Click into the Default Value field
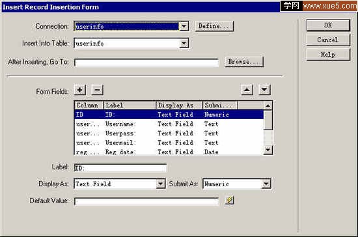The width and height of the screenshot is (358, 237). 146,201
